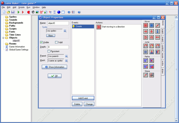Image resolution: width=179 pixels, height=123 pixels.
Task: Click the Show Information button
Action: [x=54, y=67]
